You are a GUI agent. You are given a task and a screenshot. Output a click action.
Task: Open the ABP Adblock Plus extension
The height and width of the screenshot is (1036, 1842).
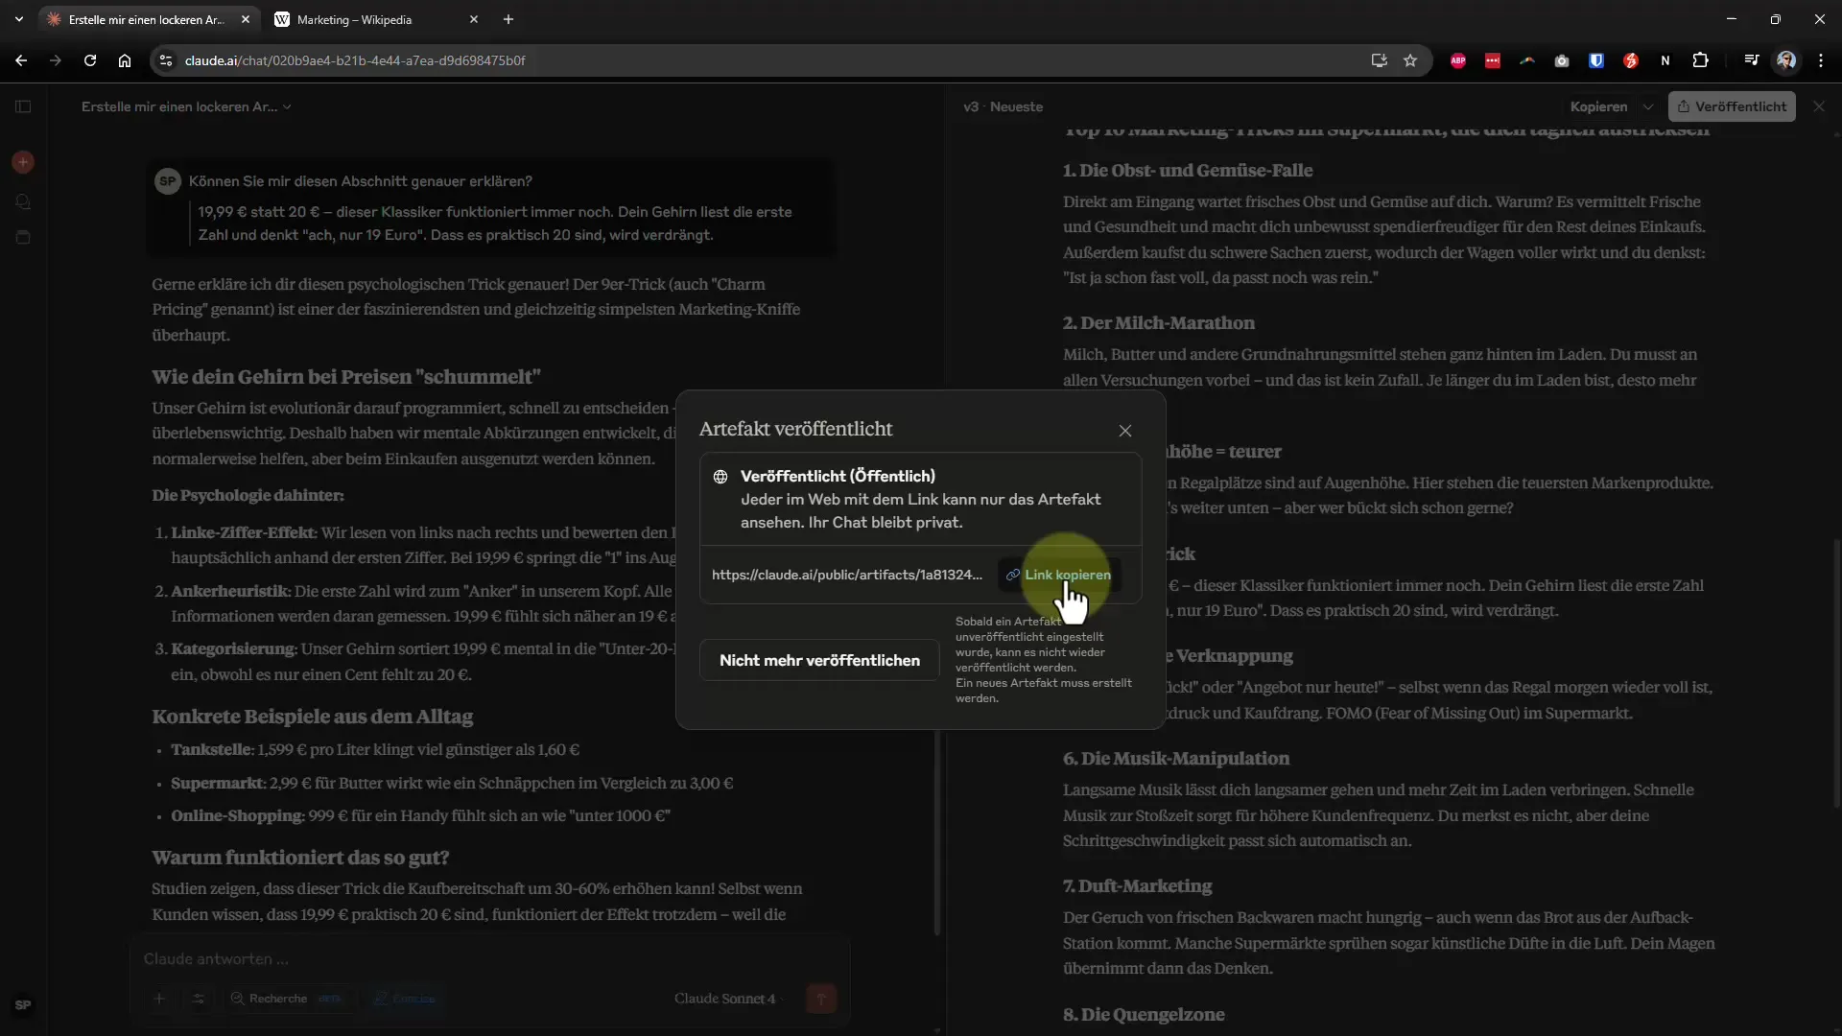click(1458, 60)
